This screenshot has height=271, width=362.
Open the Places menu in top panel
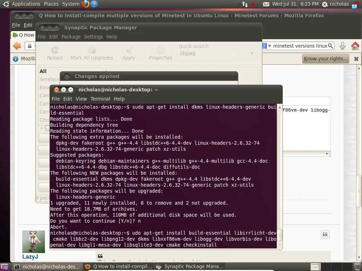51,4
